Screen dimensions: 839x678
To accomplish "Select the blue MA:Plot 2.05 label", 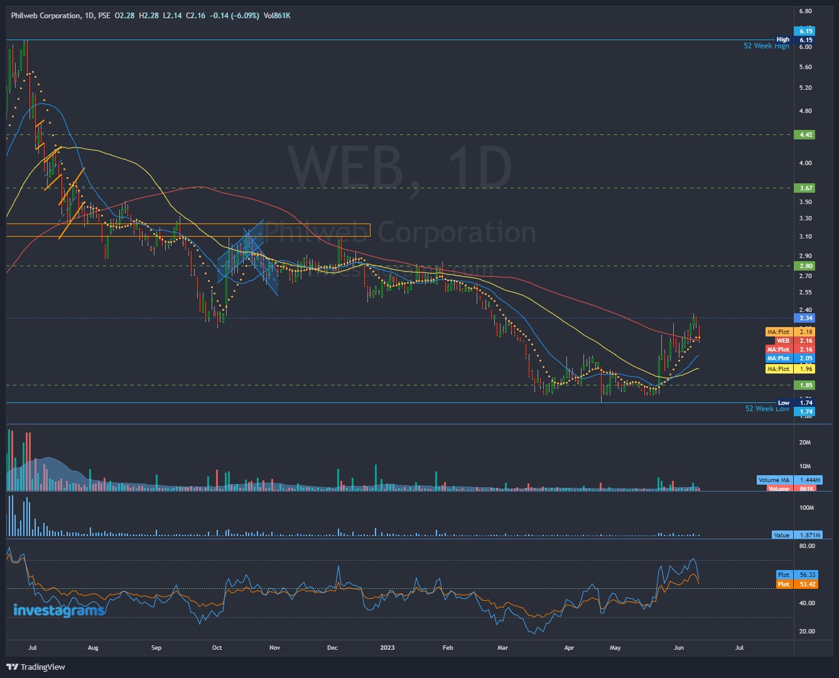I will click(x=789, y=358).
